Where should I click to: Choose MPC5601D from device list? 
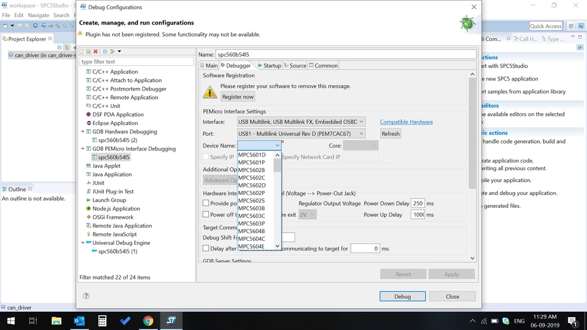(x=252, y=155)
